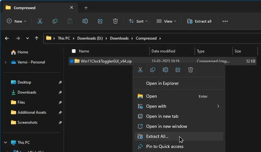
Task: Open Screenshots in the sidebar
Action: pyautogui.click(x=24, y=122)
